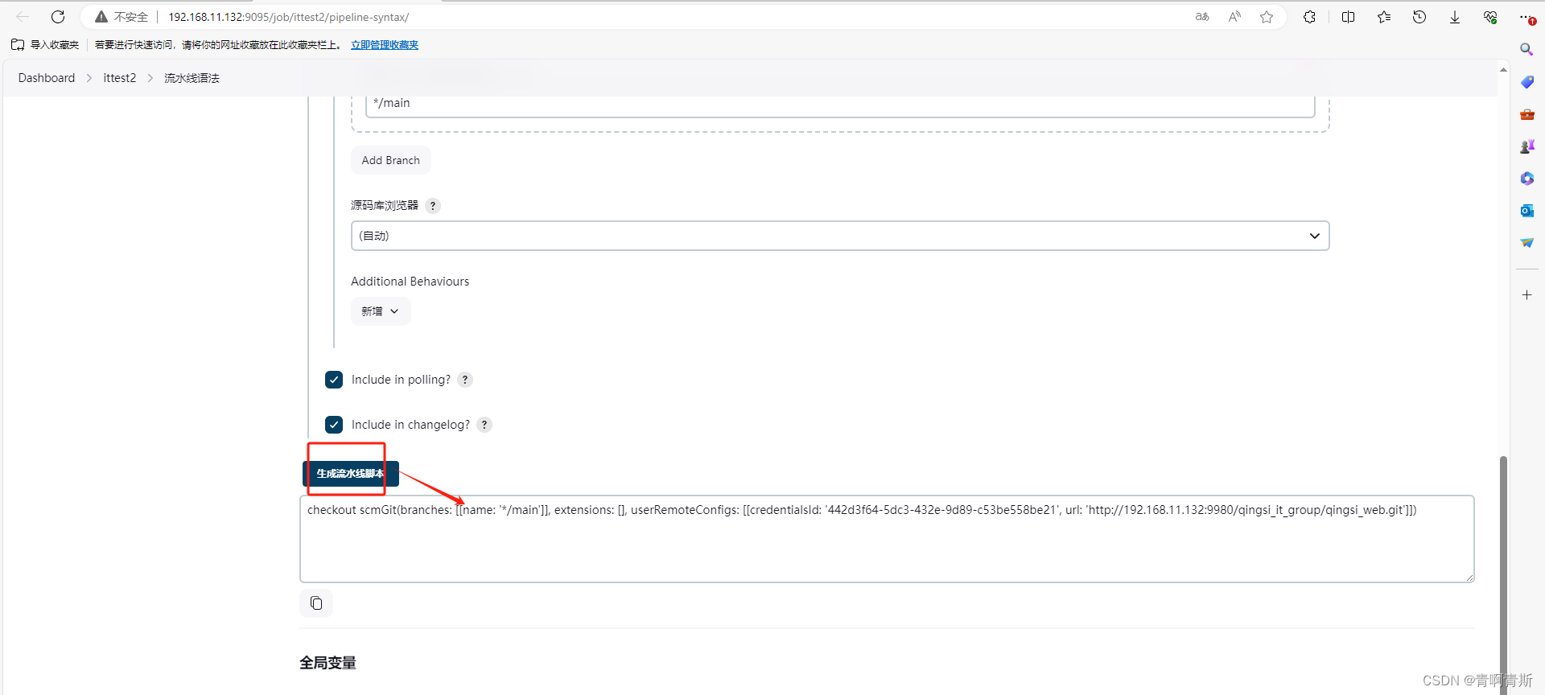Go to Dashboard breadcrumb
The width and height of the screenshot is (1545, 695).
coord(47,78)
